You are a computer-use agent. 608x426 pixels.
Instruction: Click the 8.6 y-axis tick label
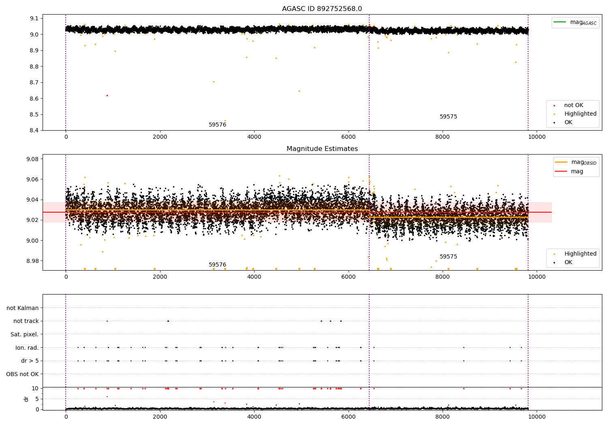[x=34, y=99]
